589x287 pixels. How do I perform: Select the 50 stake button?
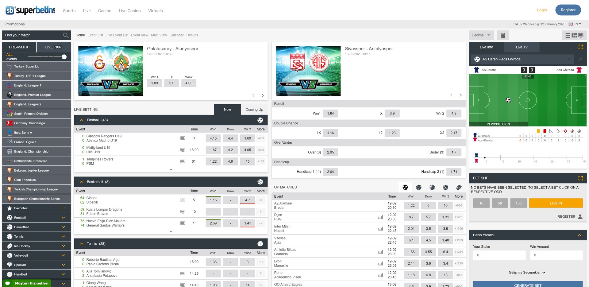[x=500, y=203]
